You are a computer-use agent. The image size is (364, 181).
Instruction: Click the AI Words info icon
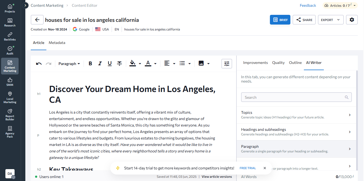pyautogui.click(x=353, y=176)
